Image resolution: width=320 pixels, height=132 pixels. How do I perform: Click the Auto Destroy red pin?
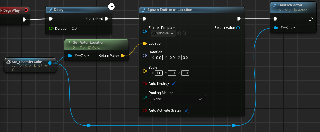pyautogui.click(x=145, y=84)
